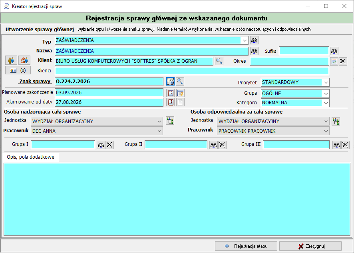Expand the Priorytet dropdown set to STANDARDOWY
This screenshot has width=354, height=253.
[326, 82]
